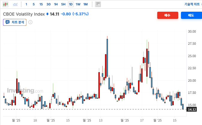
Task: Click the change percentage (-5.37%)
Action: [x=81, y=14]
